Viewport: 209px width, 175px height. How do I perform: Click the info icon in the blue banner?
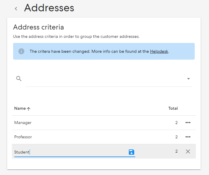(x=21, y=51)
